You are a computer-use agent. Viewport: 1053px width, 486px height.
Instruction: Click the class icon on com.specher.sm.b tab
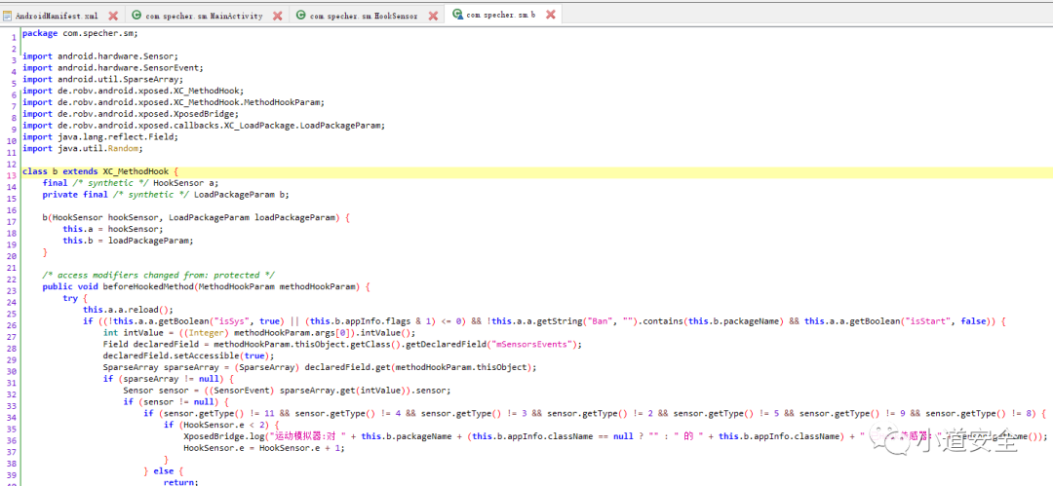coord(457,14)
